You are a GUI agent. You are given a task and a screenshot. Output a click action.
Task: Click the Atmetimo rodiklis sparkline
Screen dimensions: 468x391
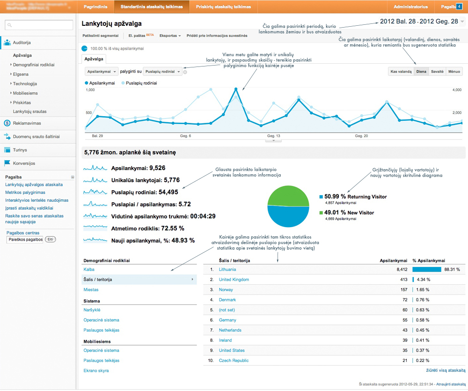tap(95, 228)
